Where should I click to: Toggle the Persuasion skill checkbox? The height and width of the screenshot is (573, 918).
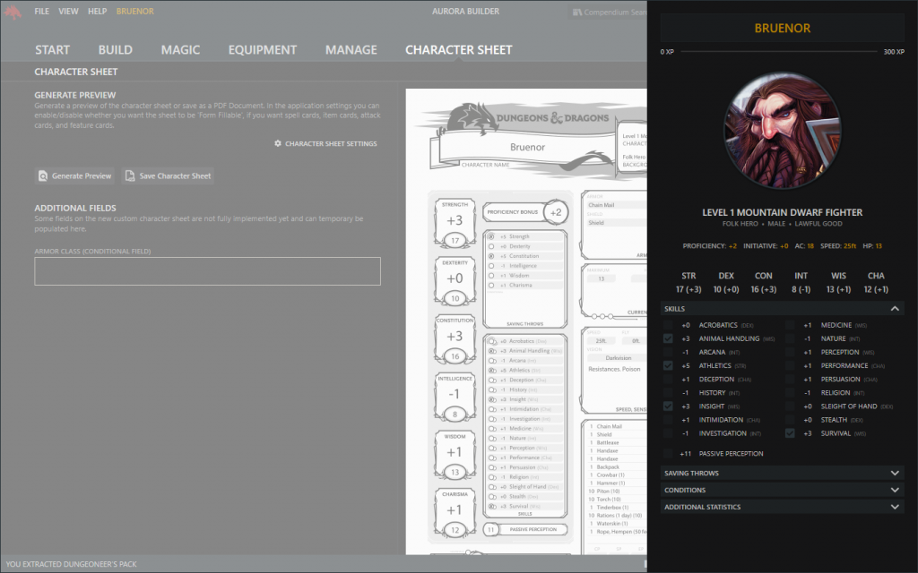[790, 379]
